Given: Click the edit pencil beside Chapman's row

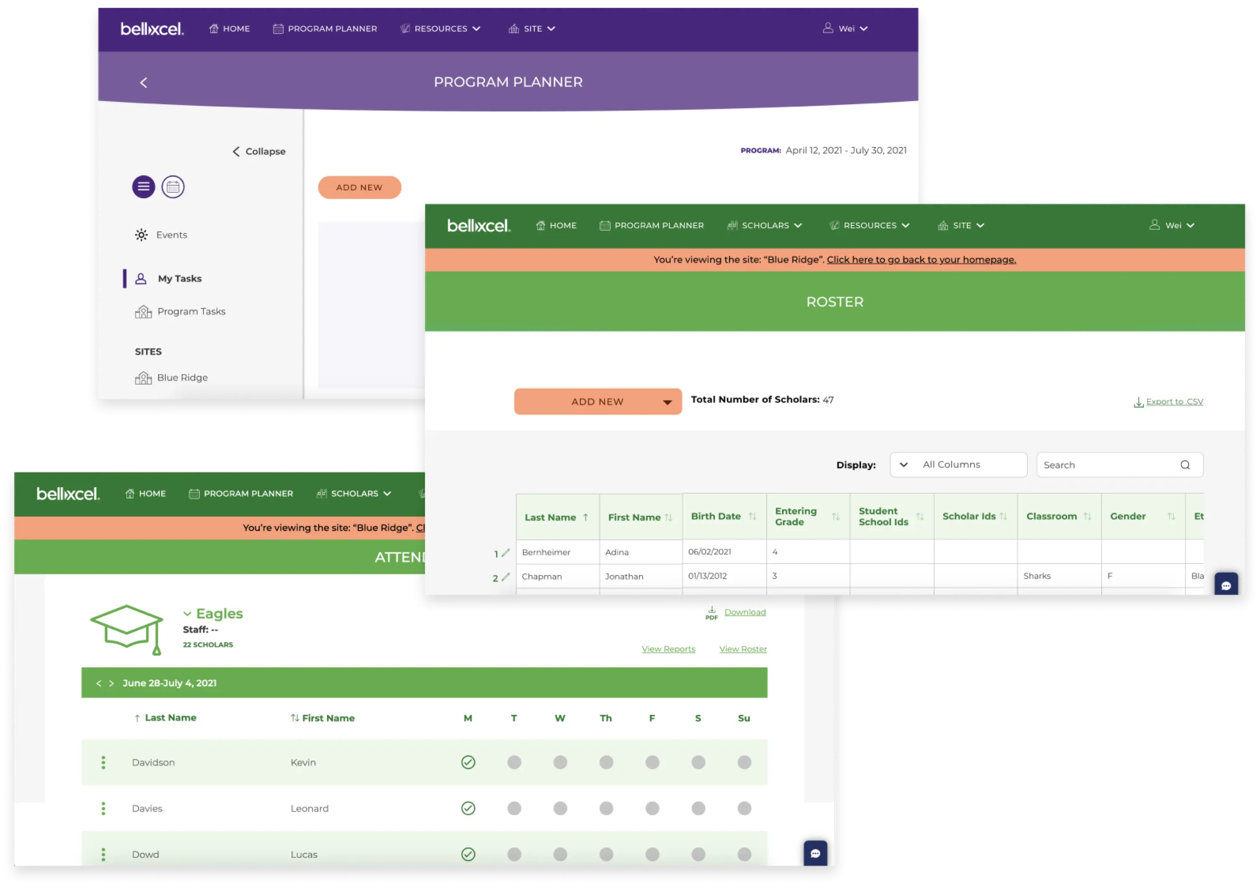Looking at the screenshot, I should (x=506, y=577).
